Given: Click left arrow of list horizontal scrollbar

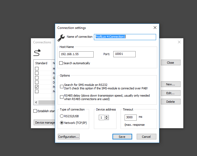Looking at the screenshot, I should point(36,102).
